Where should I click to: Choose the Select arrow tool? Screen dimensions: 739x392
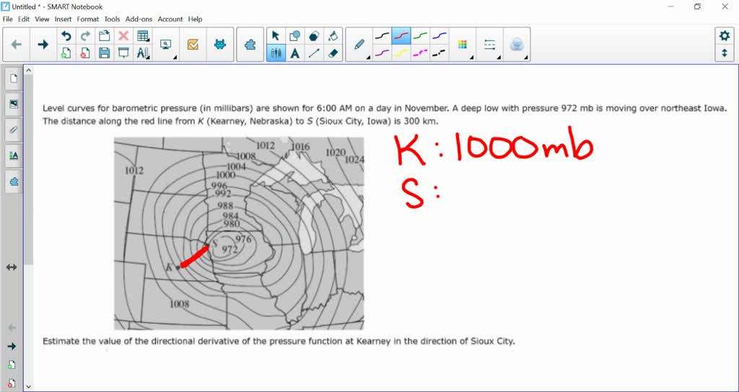pos(276,36)
